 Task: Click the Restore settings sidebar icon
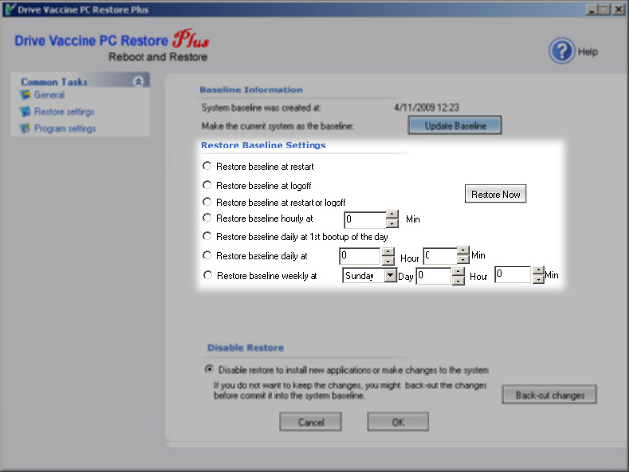(x=26, y=111)
